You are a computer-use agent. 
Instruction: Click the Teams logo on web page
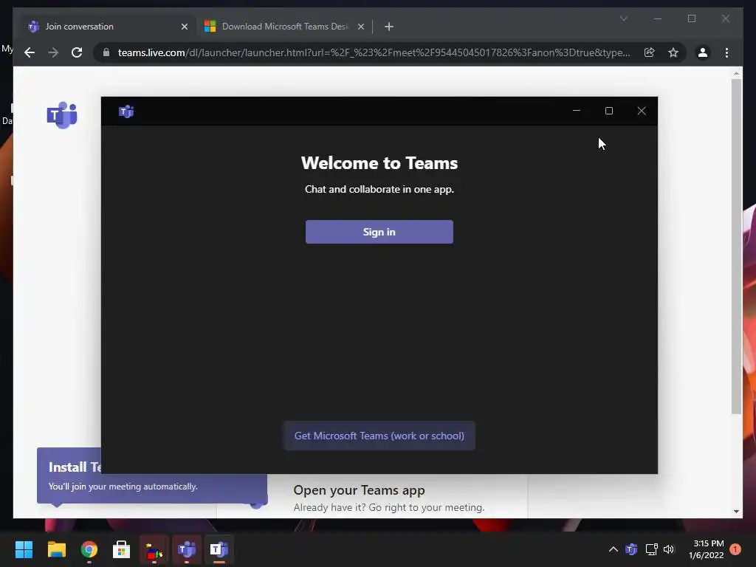(x=62, y=115)
